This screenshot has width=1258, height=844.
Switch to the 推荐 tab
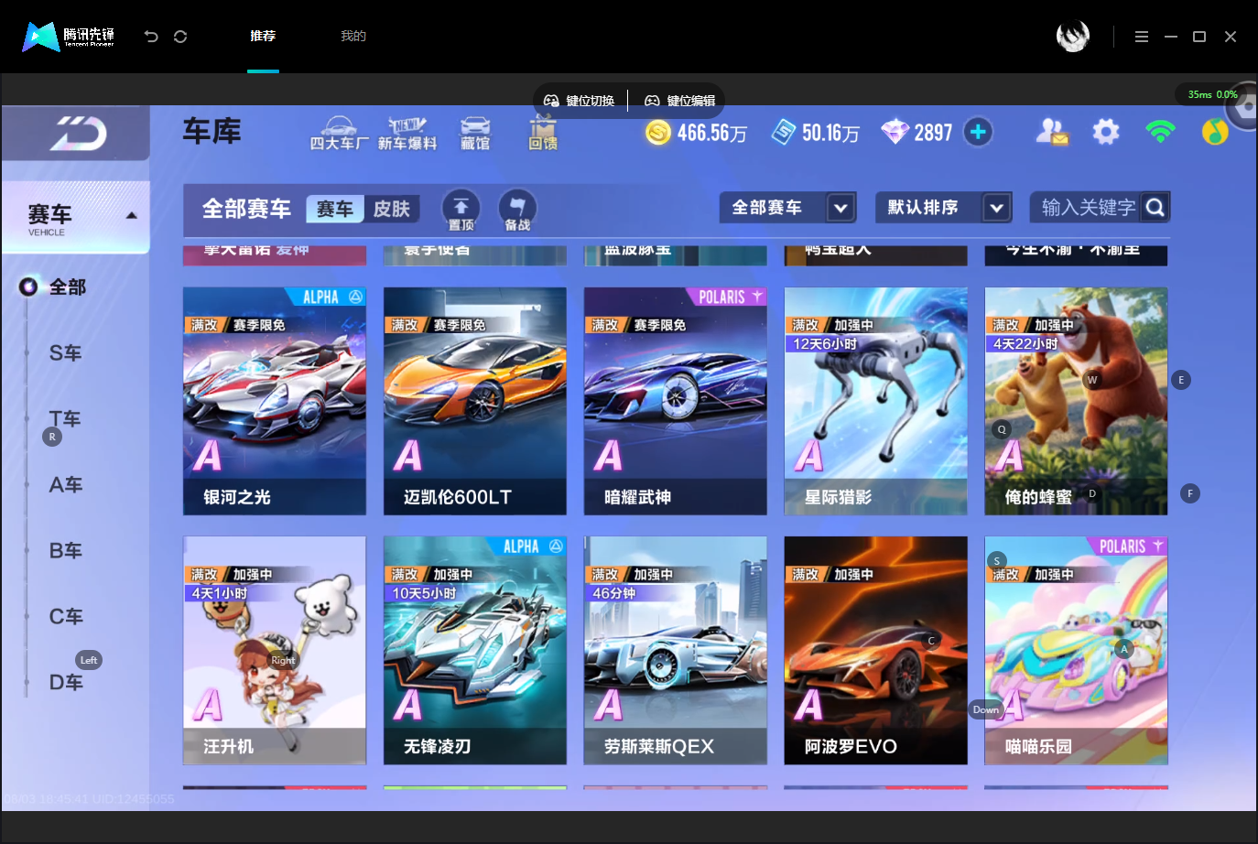pos(263,37)
